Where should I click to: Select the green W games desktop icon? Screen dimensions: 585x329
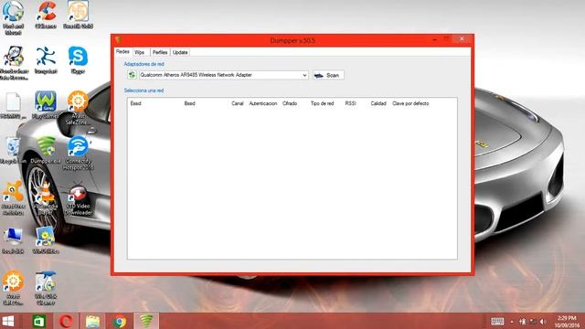coord(45,105)
